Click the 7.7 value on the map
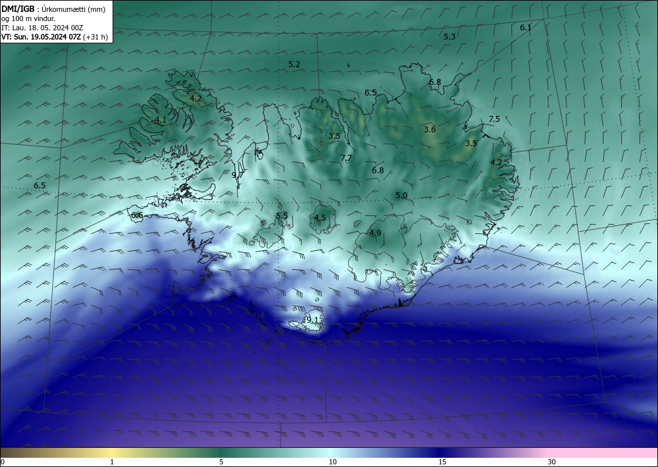Viewport: 658px width, 467px height. tap(346, 158)
